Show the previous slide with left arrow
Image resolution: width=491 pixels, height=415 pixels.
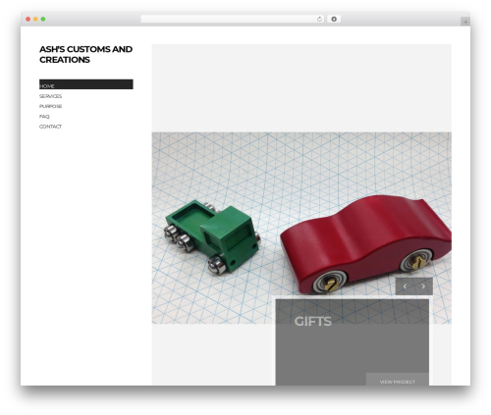point(405,286)
